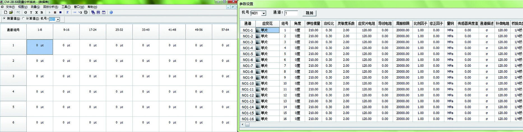The height and width of the screenshot is (132, 523).
Task: Click the cascade windows icon
Action: 93,12
